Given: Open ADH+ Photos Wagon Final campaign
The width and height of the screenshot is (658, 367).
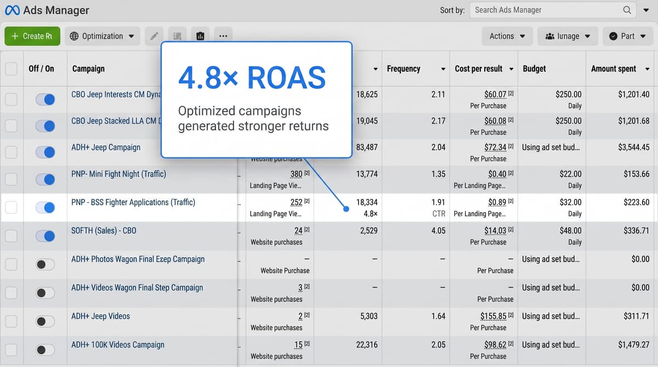Looking at the screenshot, I should tap(138, 259).
